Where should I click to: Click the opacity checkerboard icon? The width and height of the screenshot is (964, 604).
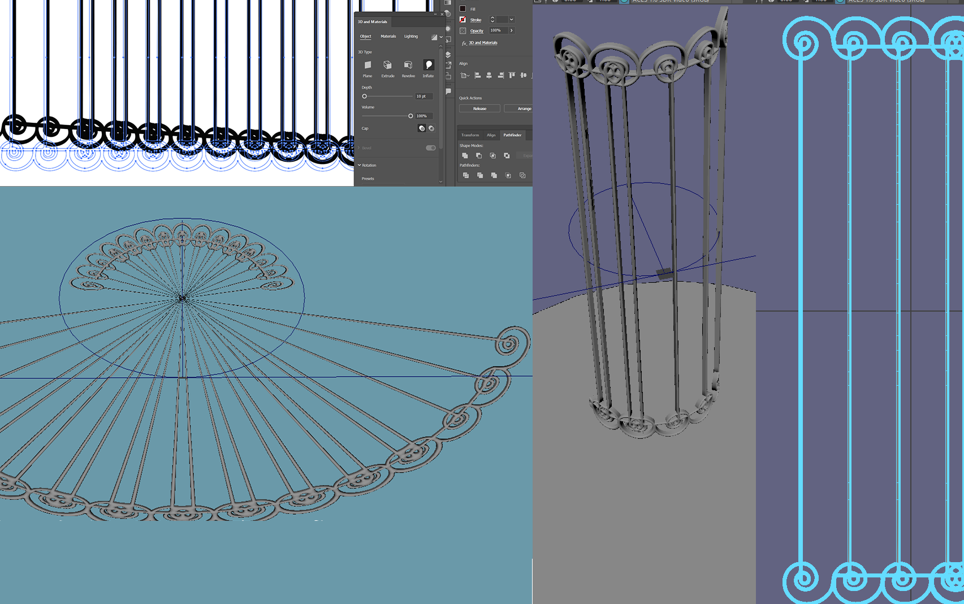click(463, 31)
